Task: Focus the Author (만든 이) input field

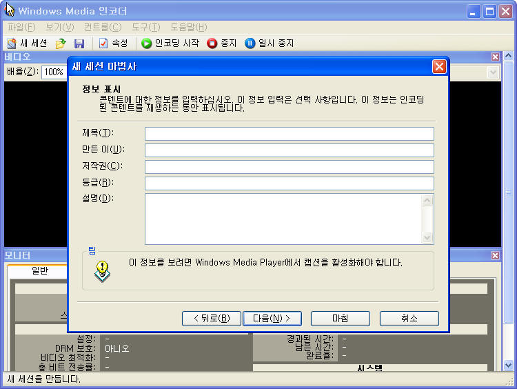Action: click(x=289, y=150)
